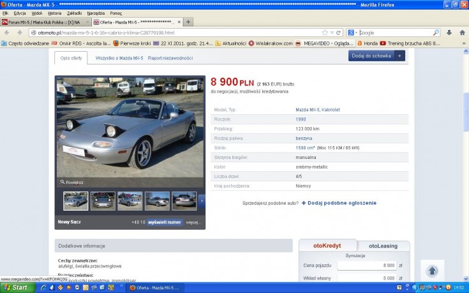Switch to the Opis oferty tab
This screenshot has width=469, height=293.
click(71, 58)
